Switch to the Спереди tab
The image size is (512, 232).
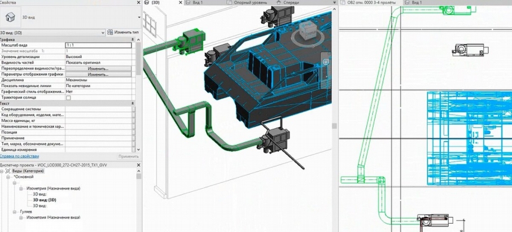click(291, 2)
